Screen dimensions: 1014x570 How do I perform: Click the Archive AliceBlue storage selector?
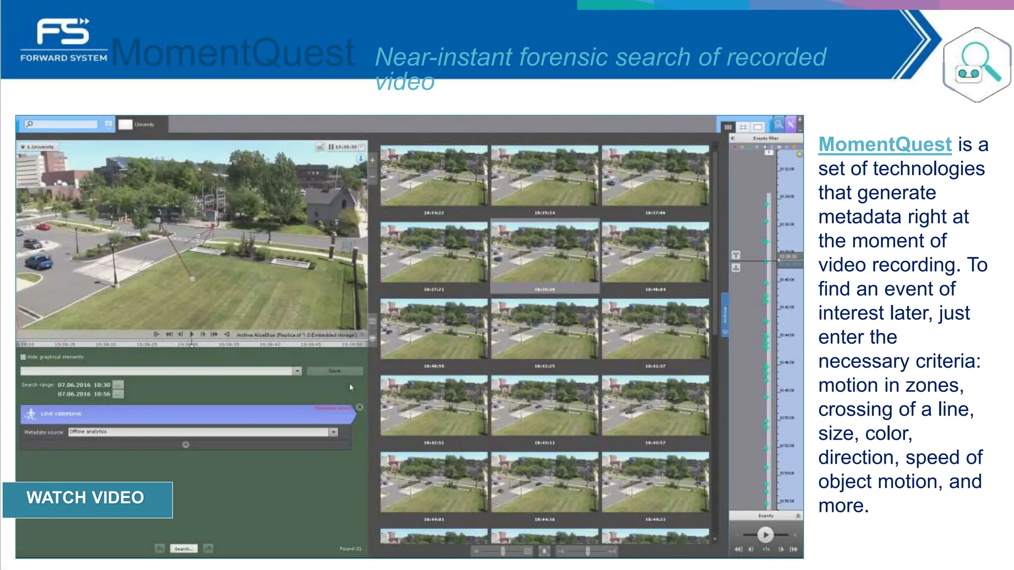[x=297, y=335]
